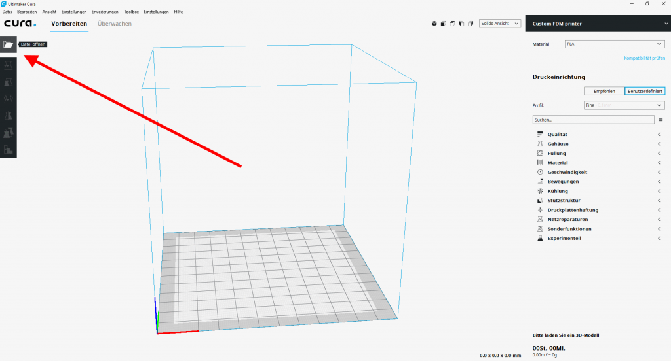Image resolution: width=671 pixels, height=361 pixels.
Task: Switch to the Vorbereiten tab
Action: (69, 24)
